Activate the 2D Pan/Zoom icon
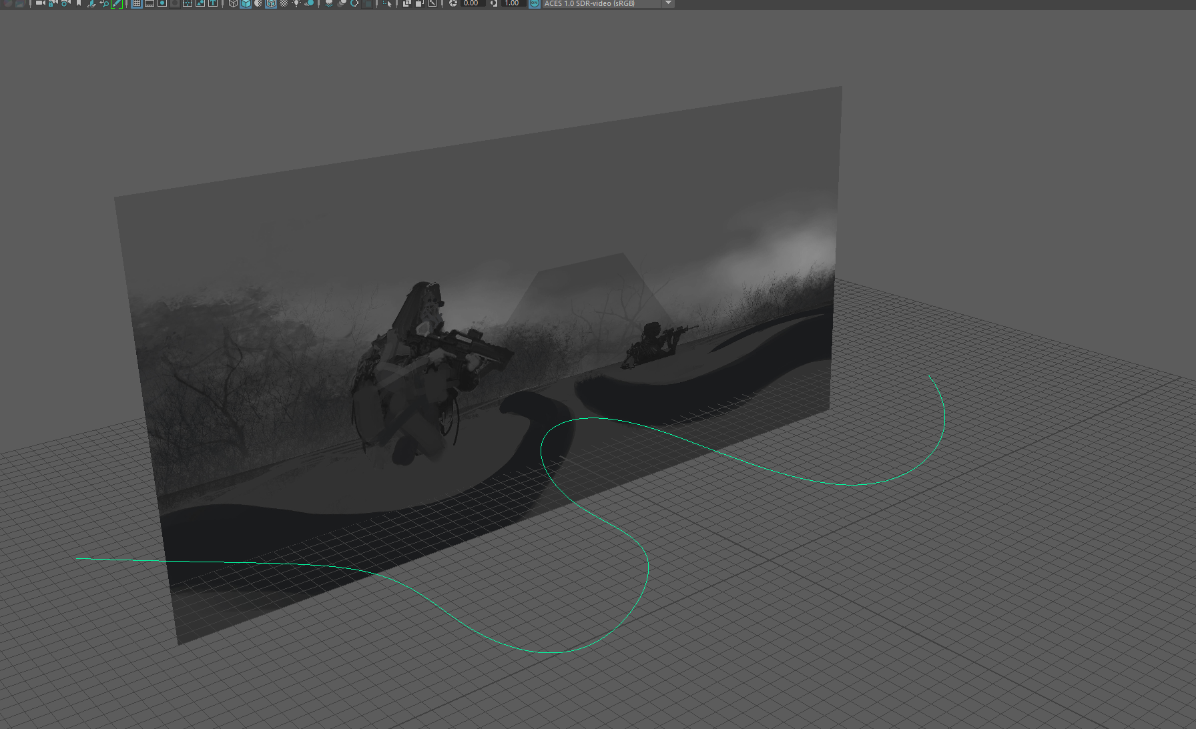Screen dimensions: 1196x729 click(103, 3)
